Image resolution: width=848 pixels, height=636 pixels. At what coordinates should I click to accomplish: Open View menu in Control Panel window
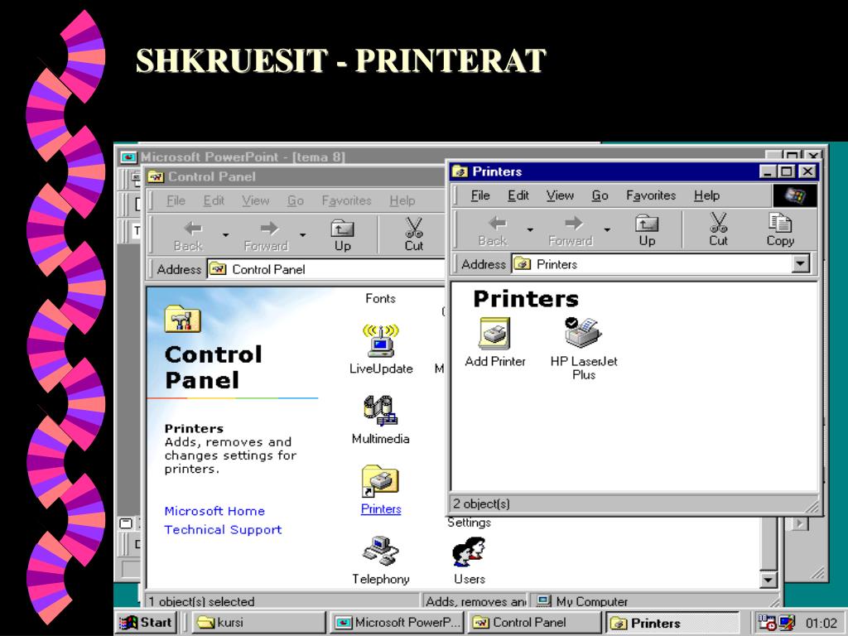coord(255,200)
